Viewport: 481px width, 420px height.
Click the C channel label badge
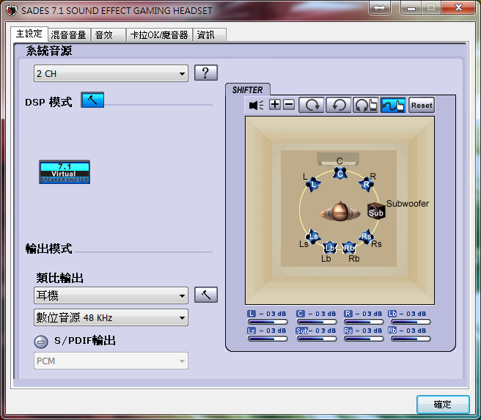tap(301, 314)
